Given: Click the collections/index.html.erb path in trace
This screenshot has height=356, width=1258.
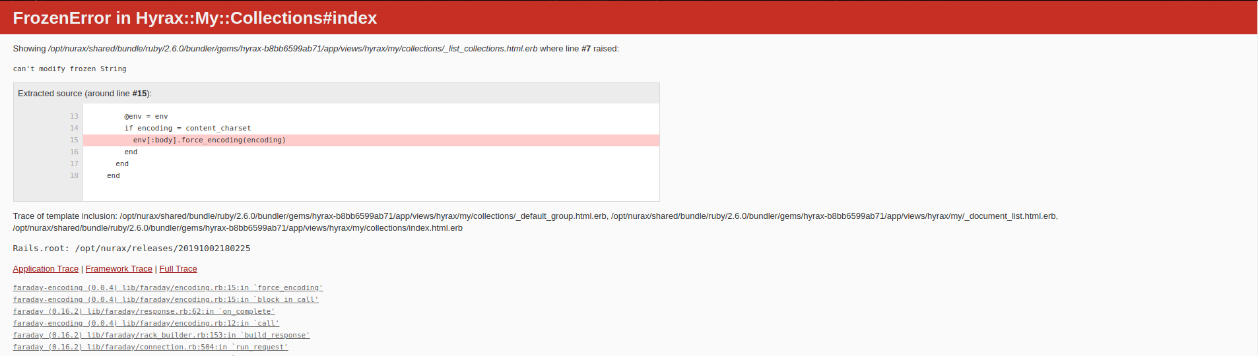Looking at the screenshot, I should tap(238, 228).
